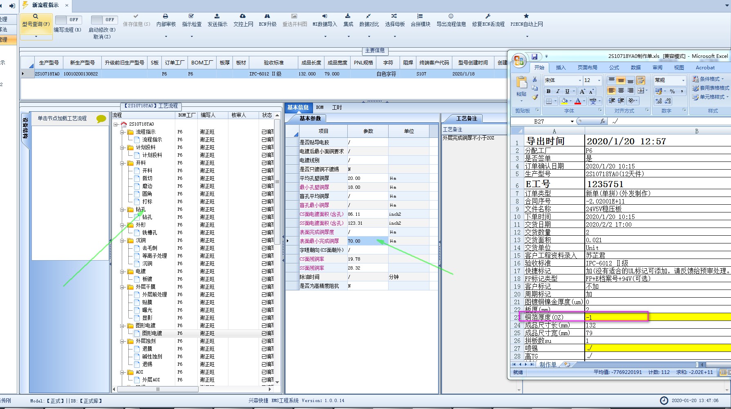731x409 pixels.
Task: Open Excel 页面布局 ribbon tab
Action: (x=587, y=68)
